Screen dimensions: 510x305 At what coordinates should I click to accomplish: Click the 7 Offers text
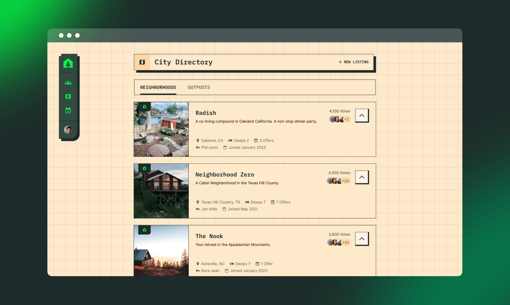click(x=284, y=202)
